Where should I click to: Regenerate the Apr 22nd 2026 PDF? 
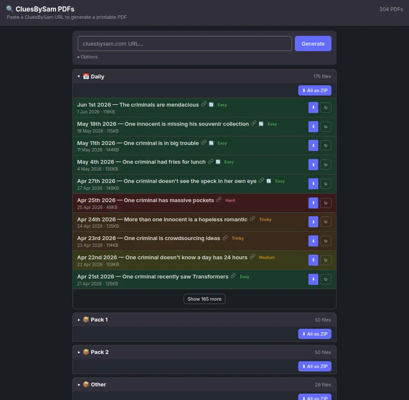325,260
